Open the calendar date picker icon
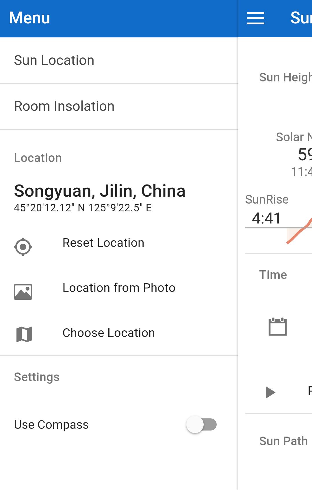 point(278,327)
